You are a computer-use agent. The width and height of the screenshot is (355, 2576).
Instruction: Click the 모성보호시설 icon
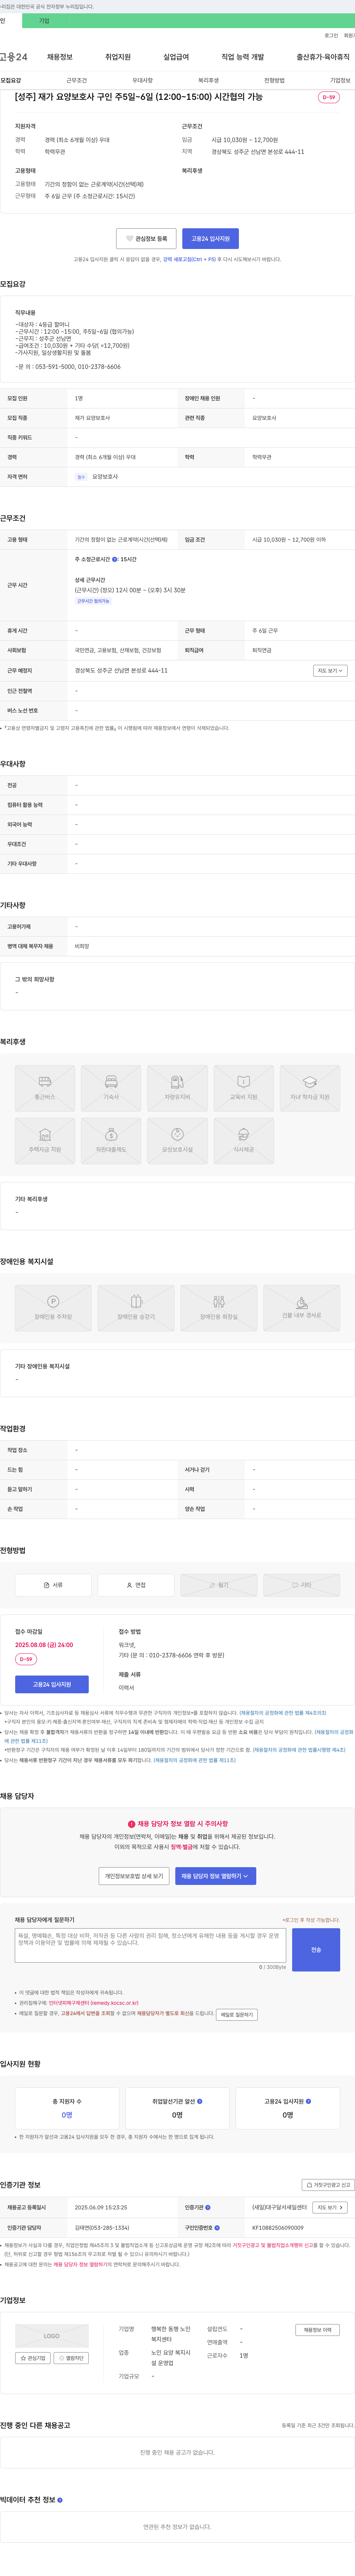point(177,1141)
